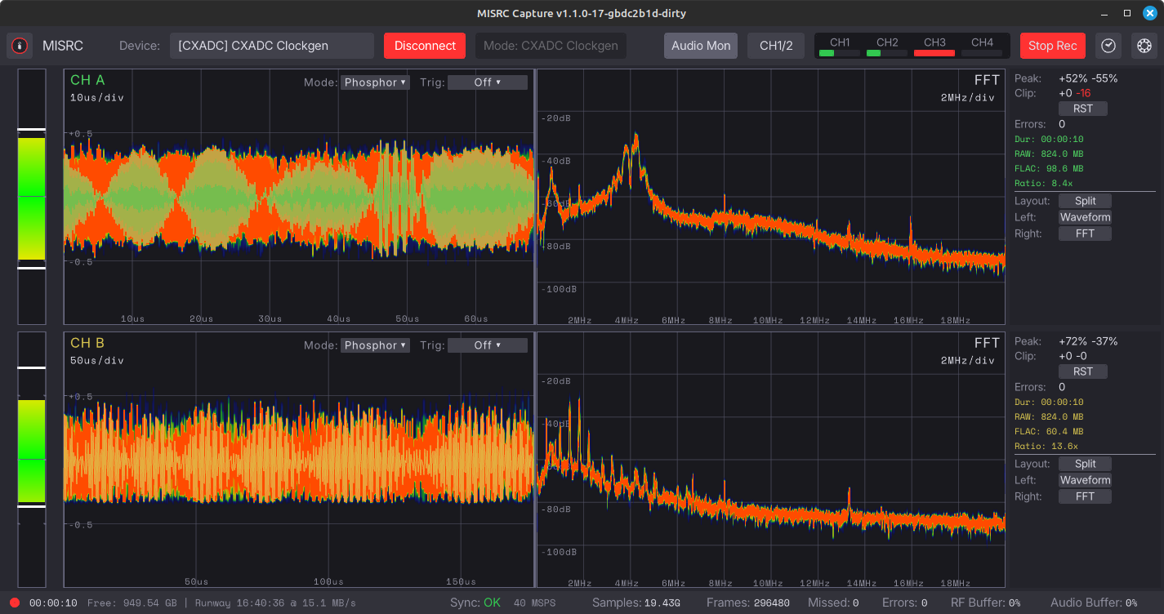Click the CH A label
The width and height of the screenshot is (1164, 614).
tap(87, 80)
